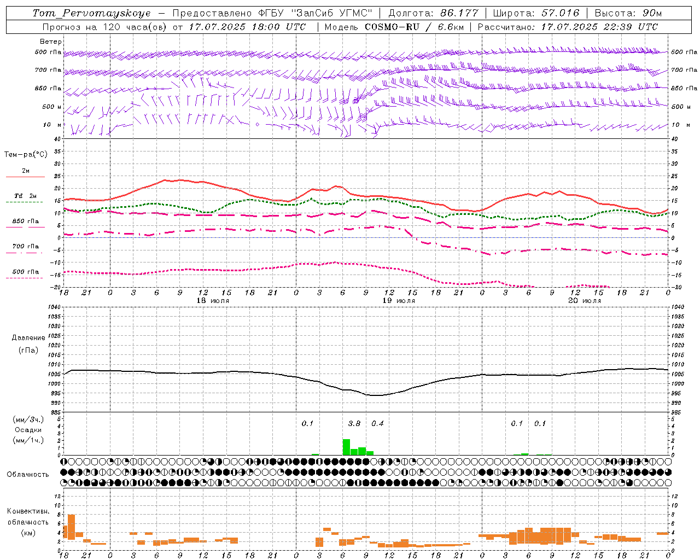The image size is (700, 560).
Task: Click the start time "17.07.2025 18:00 UTC"
Action: pos(247,27)
